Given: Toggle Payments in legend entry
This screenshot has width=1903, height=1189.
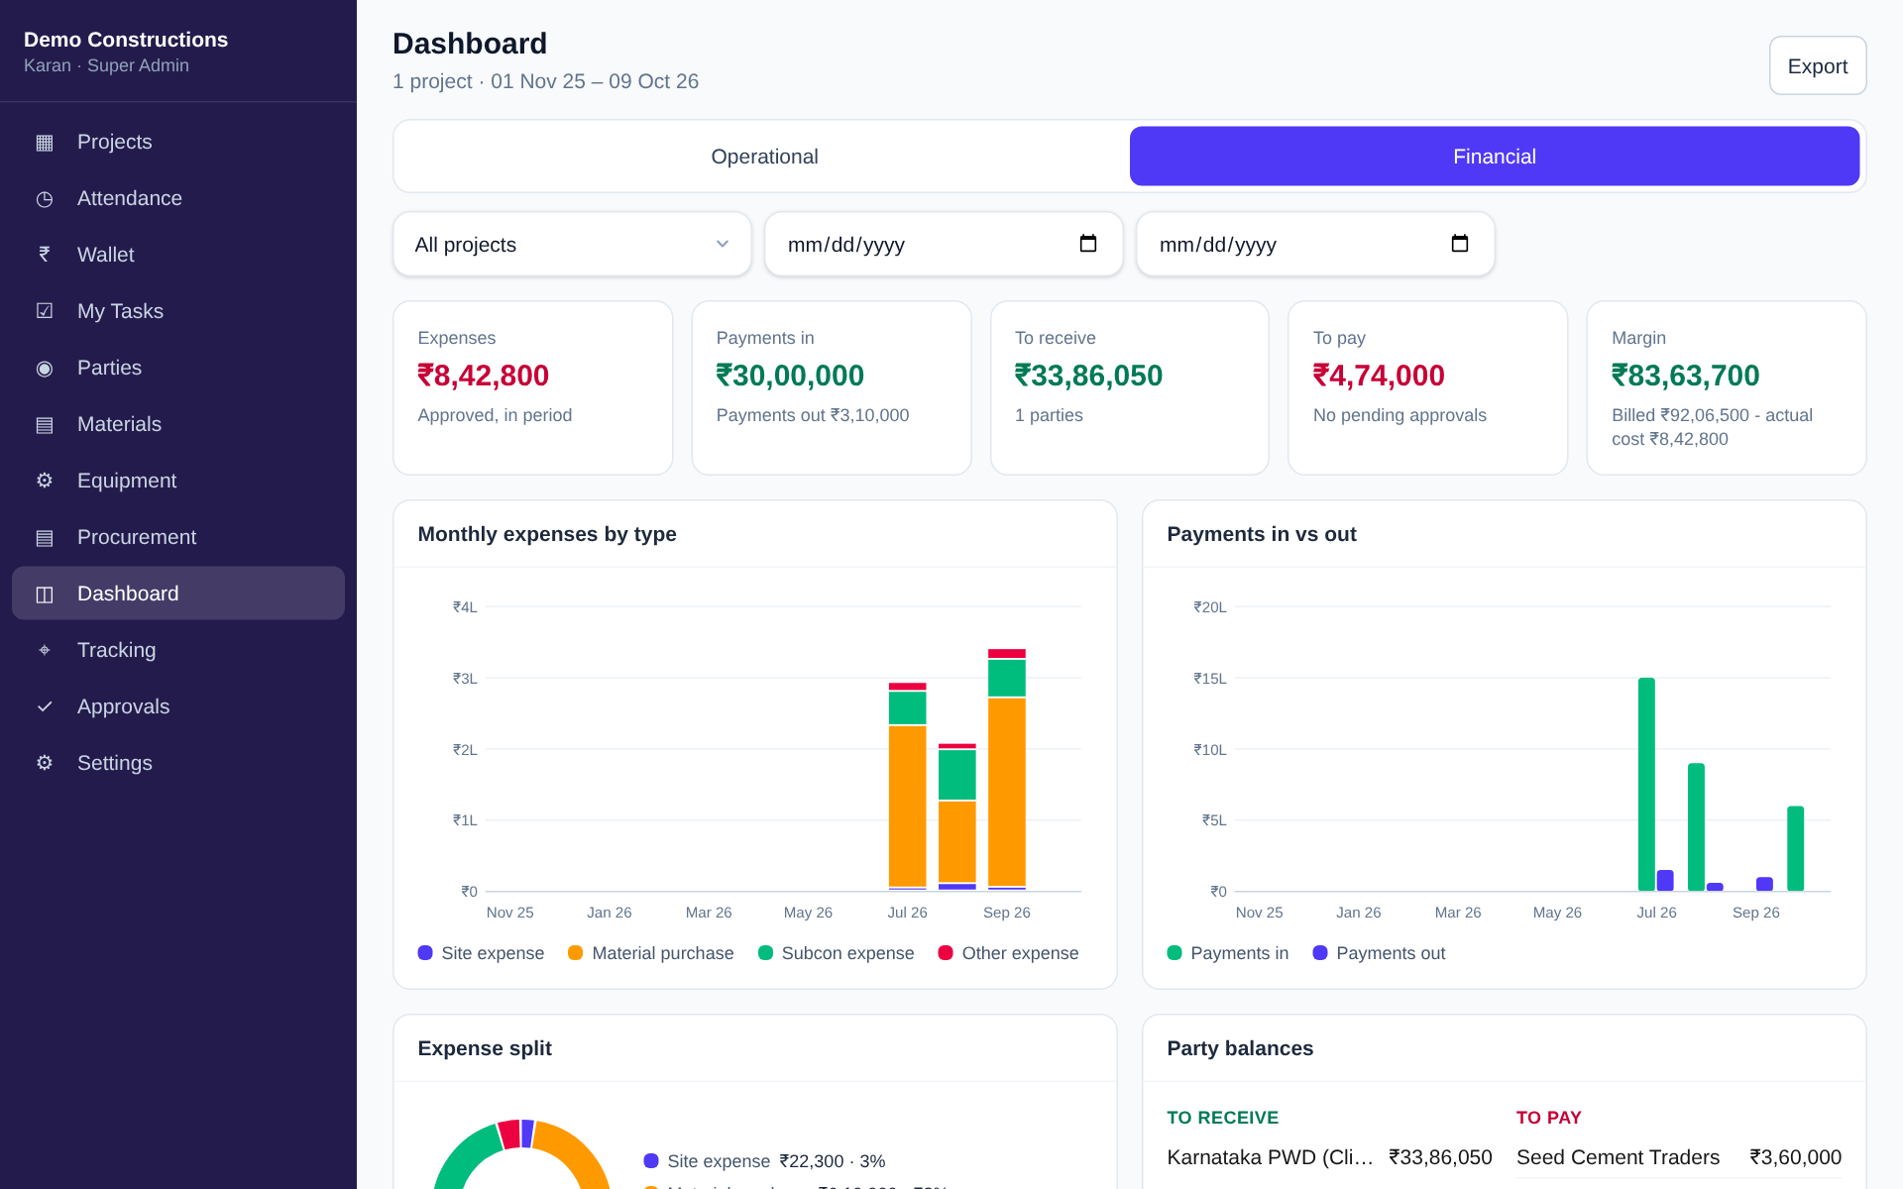Looking at the screenshot, I should [x=1227, y=953].
